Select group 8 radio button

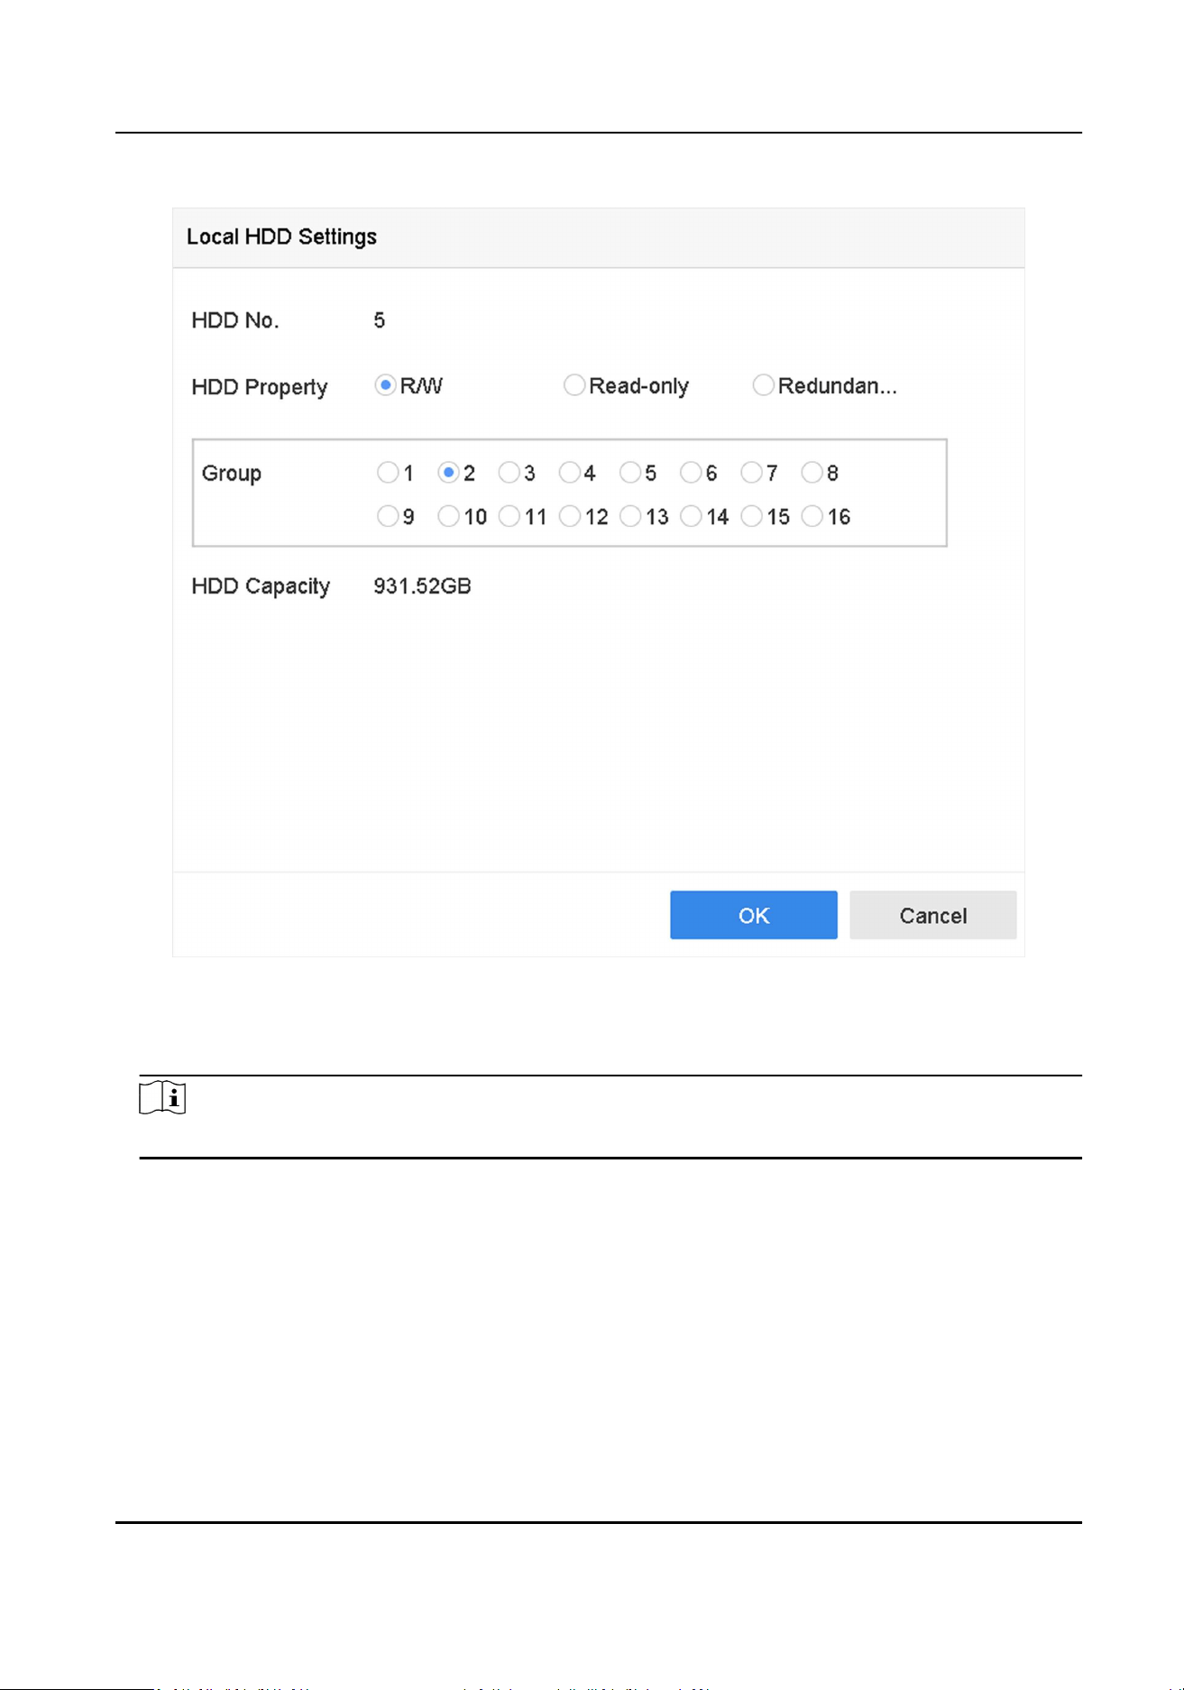pos(812,472)
